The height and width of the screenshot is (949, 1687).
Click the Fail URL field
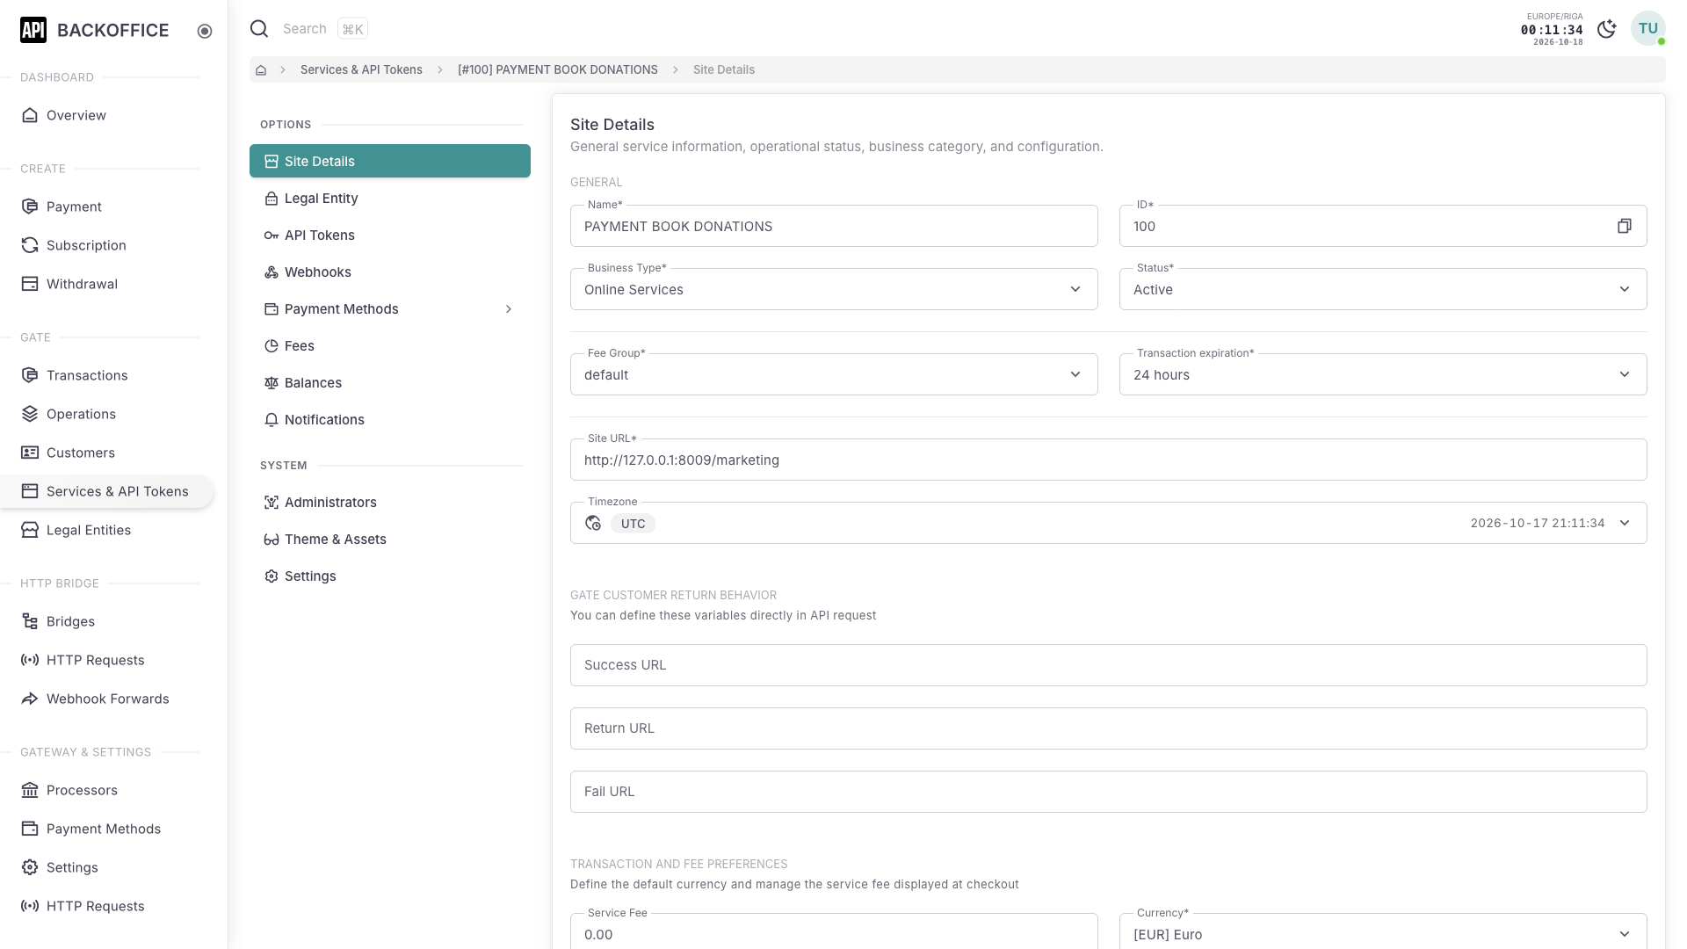pyautogui.click(x=1109, y=792)
